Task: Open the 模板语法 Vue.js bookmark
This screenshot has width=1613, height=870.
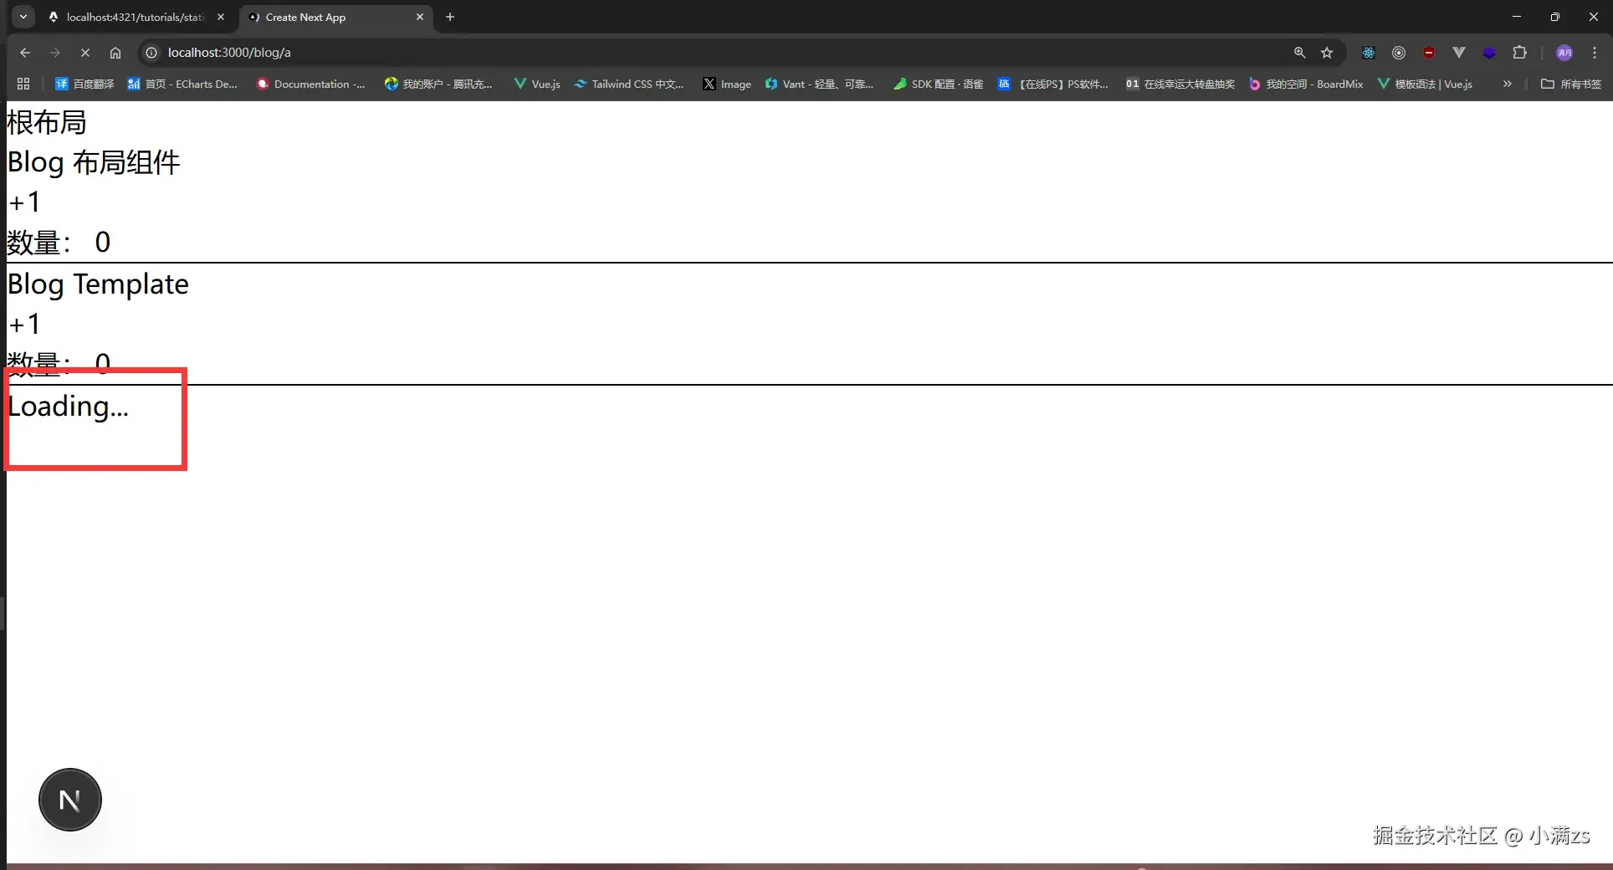Action: [x=1425, y=84]
